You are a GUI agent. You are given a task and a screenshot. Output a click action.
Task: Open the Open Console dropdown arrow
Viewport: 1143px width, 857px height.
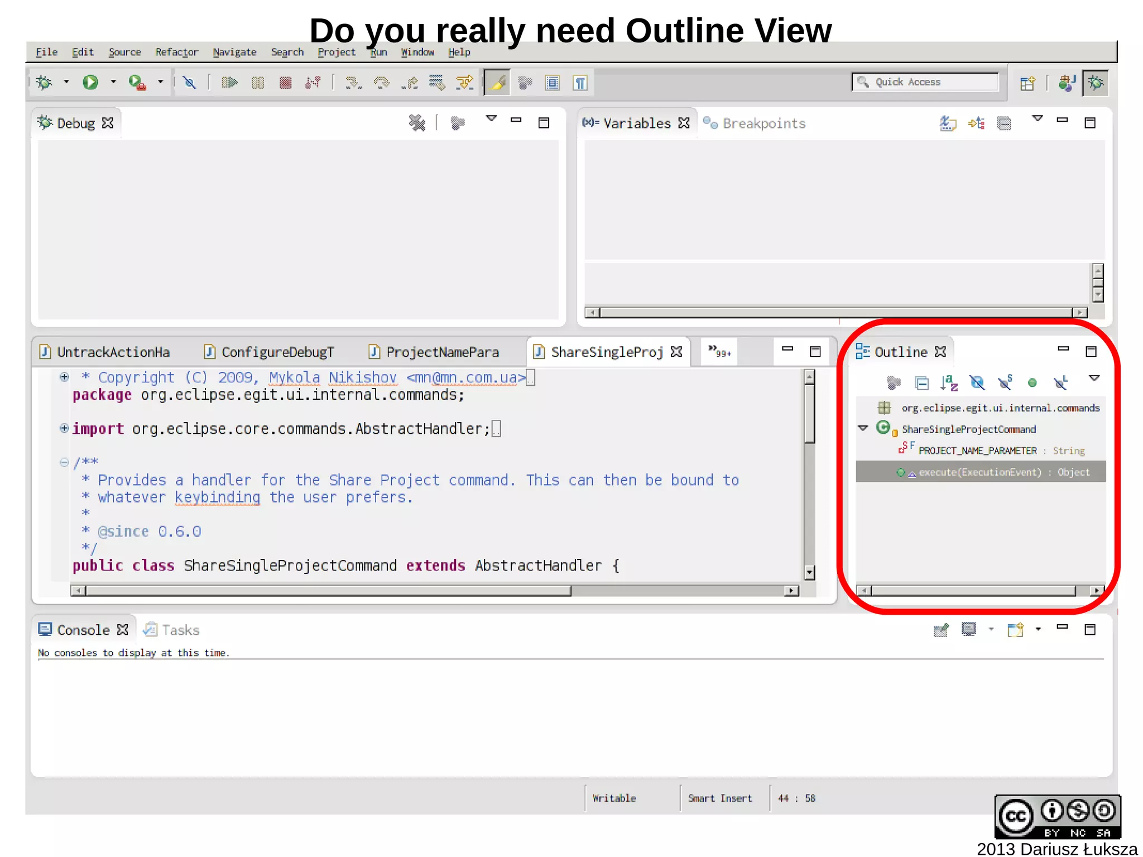[1038, 630]
